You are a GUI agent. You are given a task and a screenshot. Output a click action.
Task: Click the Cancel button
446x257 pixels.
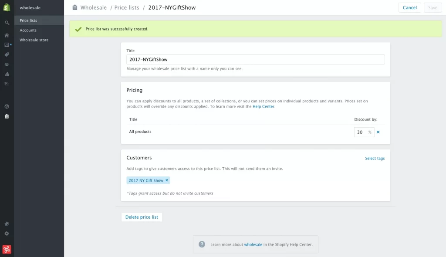pyautogui.click(x=409, y=8)
